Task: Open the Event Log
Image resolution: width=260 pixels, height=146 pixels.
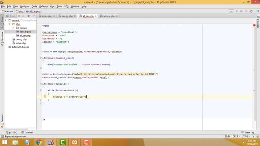Action: pos(248,133)
